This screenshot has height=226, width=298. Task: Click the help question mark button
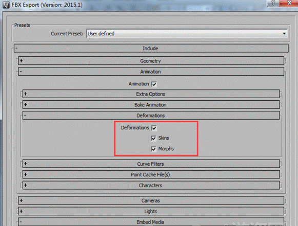tap(273, 3)
